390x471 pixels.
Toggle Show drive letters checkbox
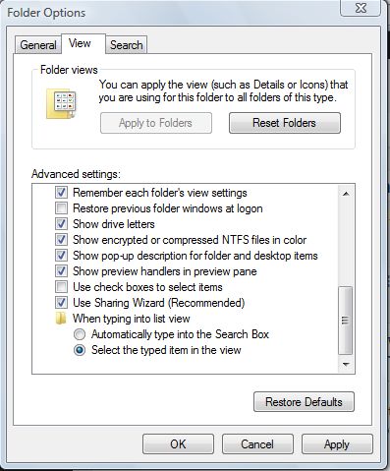[x=61, y=224]
